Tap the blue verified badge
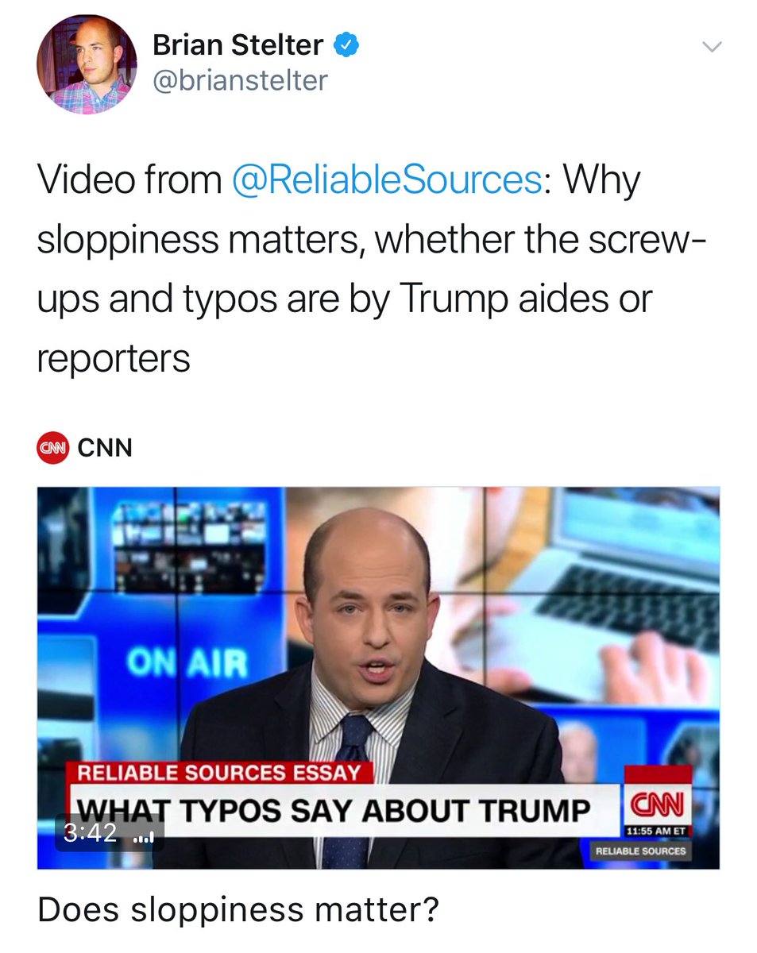This screenshot has width=757, height=953. (346, 45)
